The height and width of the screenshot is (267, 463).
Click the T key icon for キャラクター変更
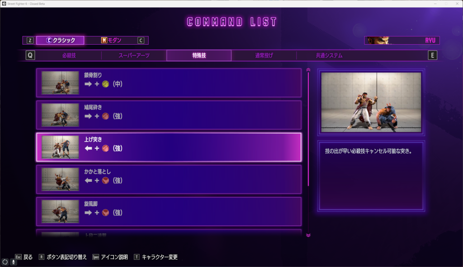click(x=137, y=257)
